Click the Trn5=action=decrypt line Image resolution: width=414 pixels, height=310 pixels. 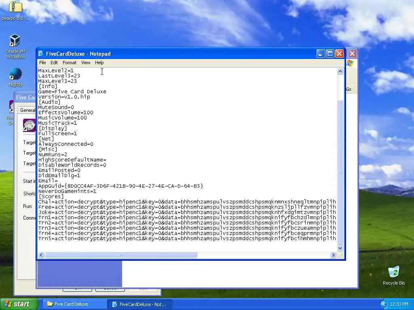(187, 239)
